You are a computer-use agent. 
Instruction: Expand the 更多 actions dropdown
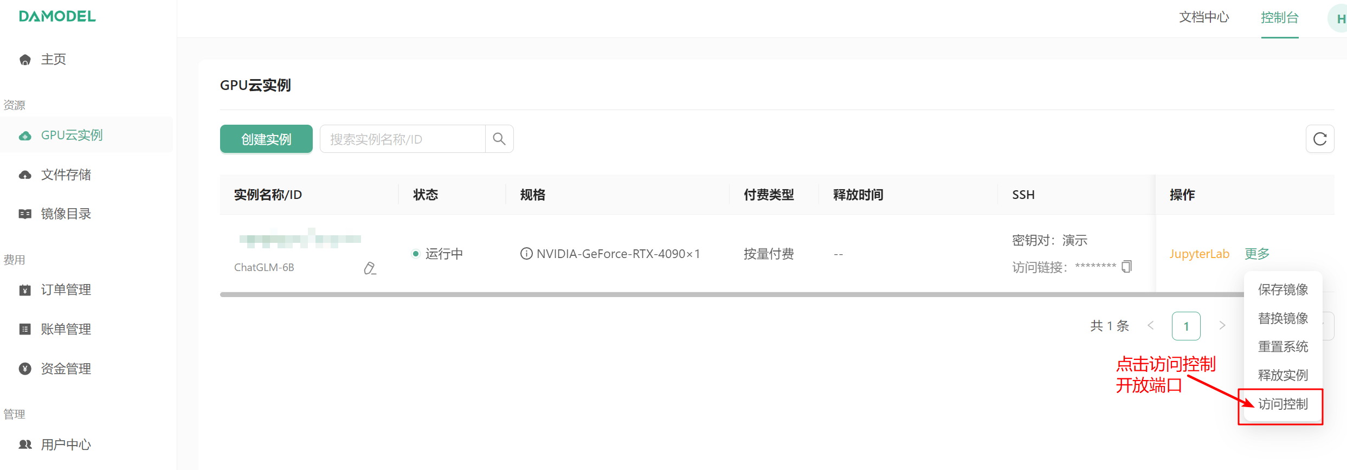pos(1257,254)
